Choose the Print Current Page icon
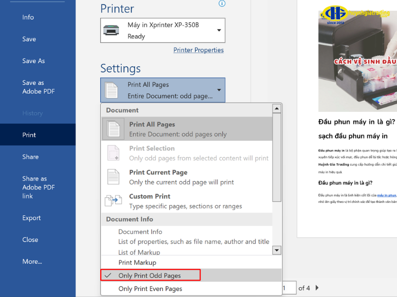The image size is (397, 297). (114, 177)
